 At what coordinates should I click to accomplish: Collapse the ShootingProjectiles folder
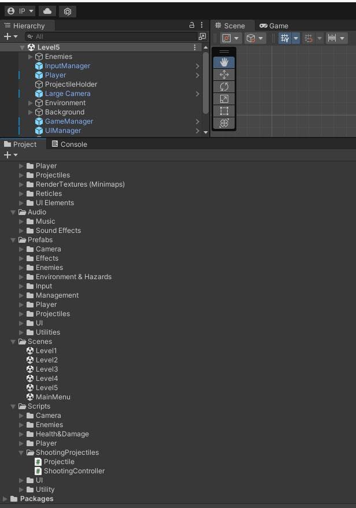pyautogui.click(x=21, y=453)
